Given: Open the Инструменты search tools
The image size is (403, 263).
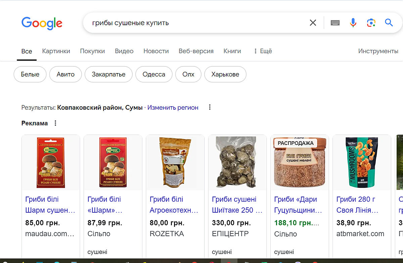Looking at the screenshot, I should coord(378,51).
